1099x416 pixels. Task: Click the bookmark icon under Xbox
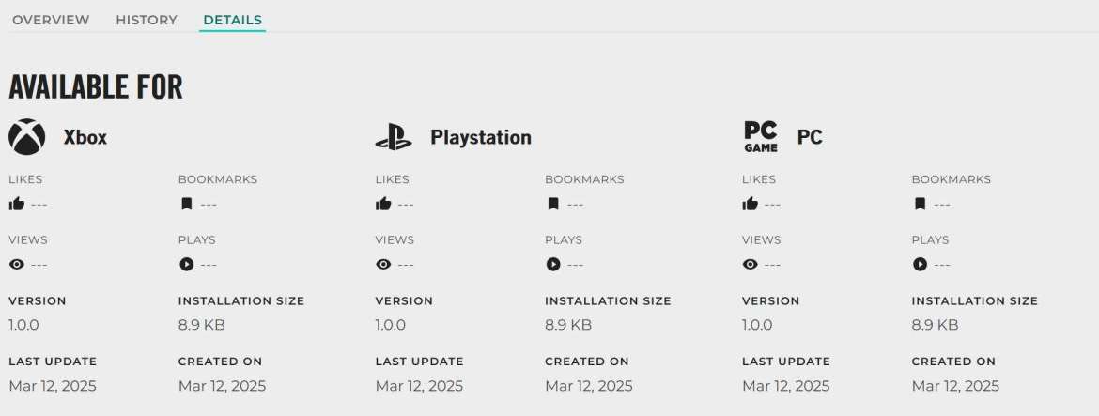(x=186, y=204)
